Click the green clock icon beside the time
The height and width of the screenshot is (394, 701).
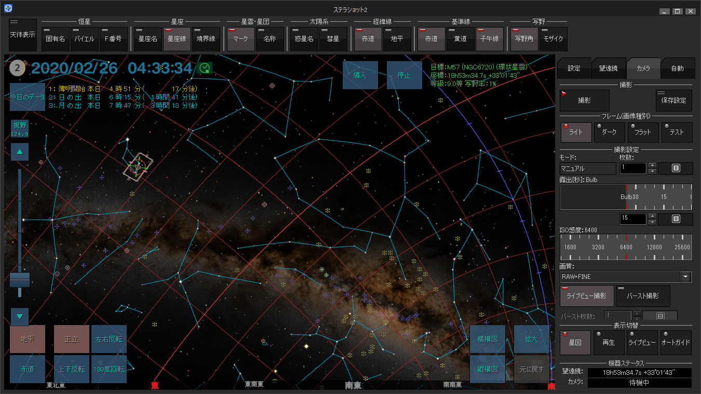click(205, 68)
